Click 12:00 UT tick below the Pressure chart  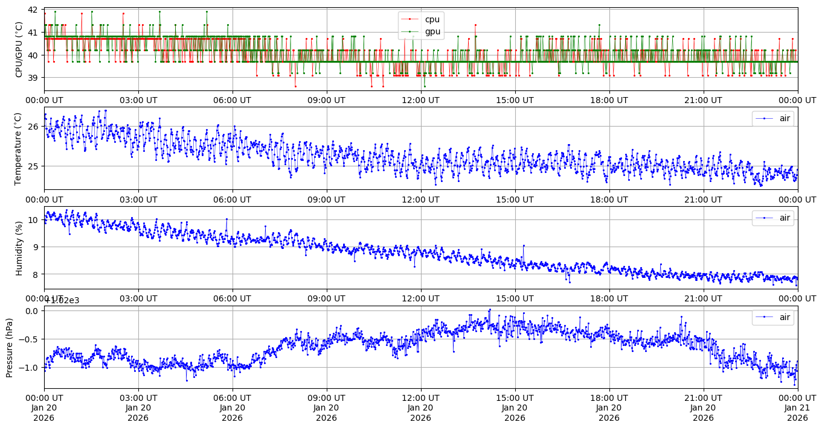(421, 398)
